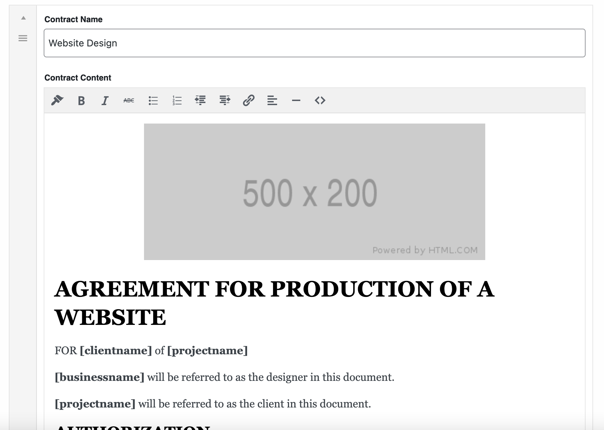Toggle bold formatting
The image size is (604, 430).
[81, 101]
